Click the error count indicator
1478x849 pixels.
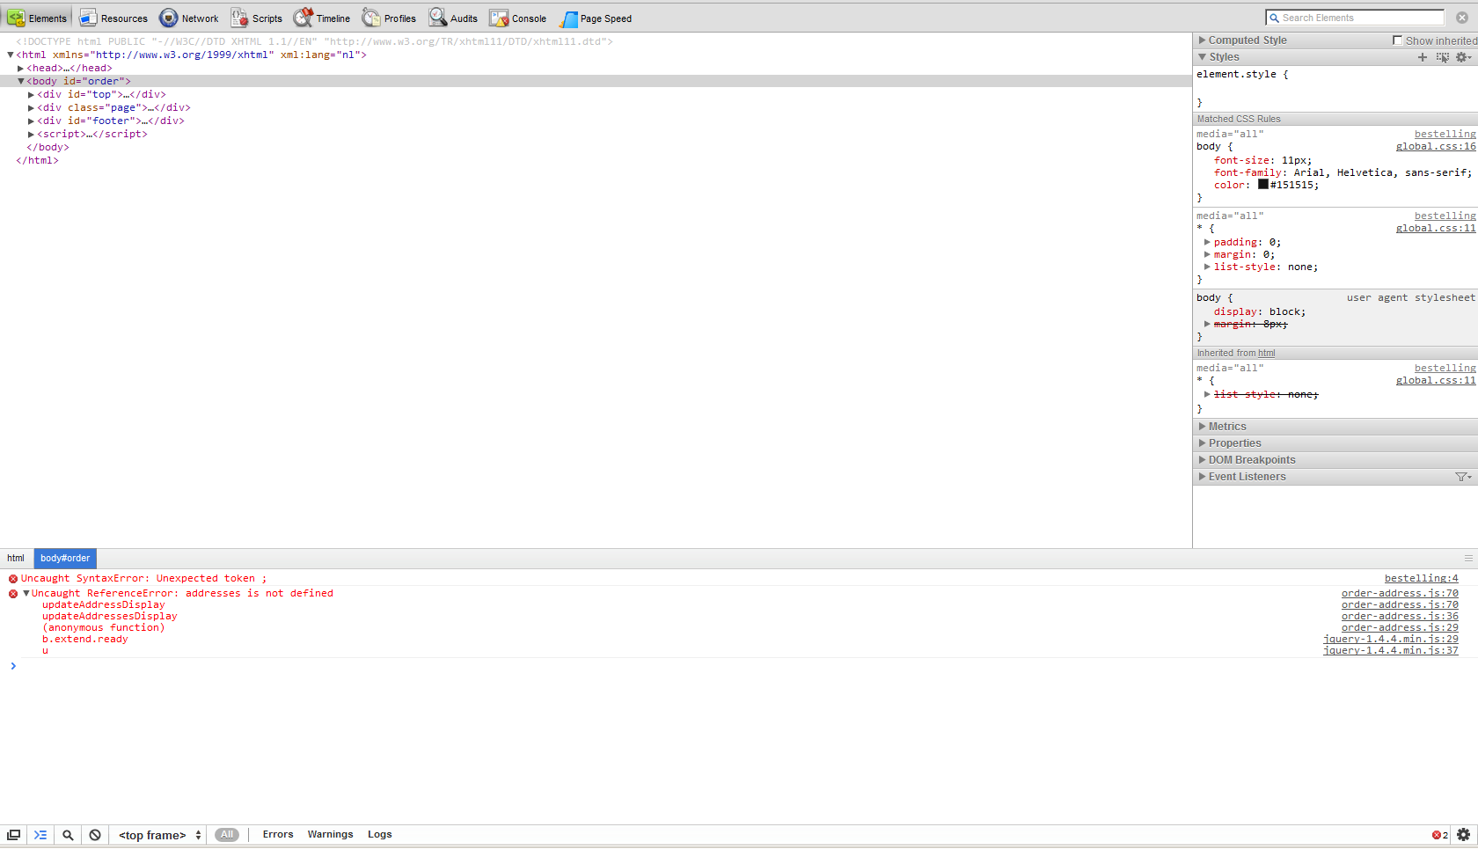(1440, 835)
